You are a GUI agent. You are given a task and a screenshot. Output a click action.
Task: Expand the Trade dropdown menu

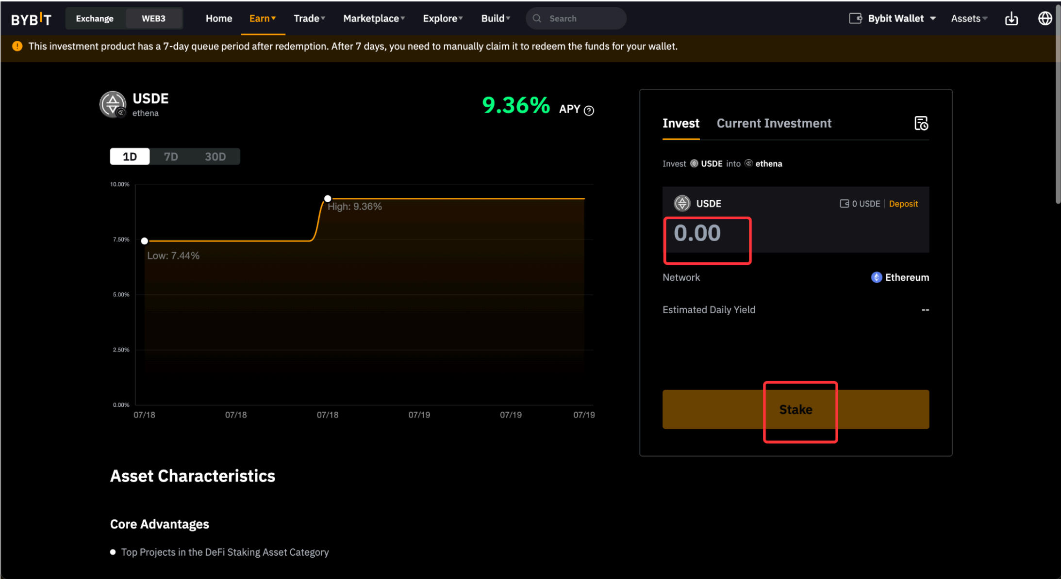click(x=309, y=18)
